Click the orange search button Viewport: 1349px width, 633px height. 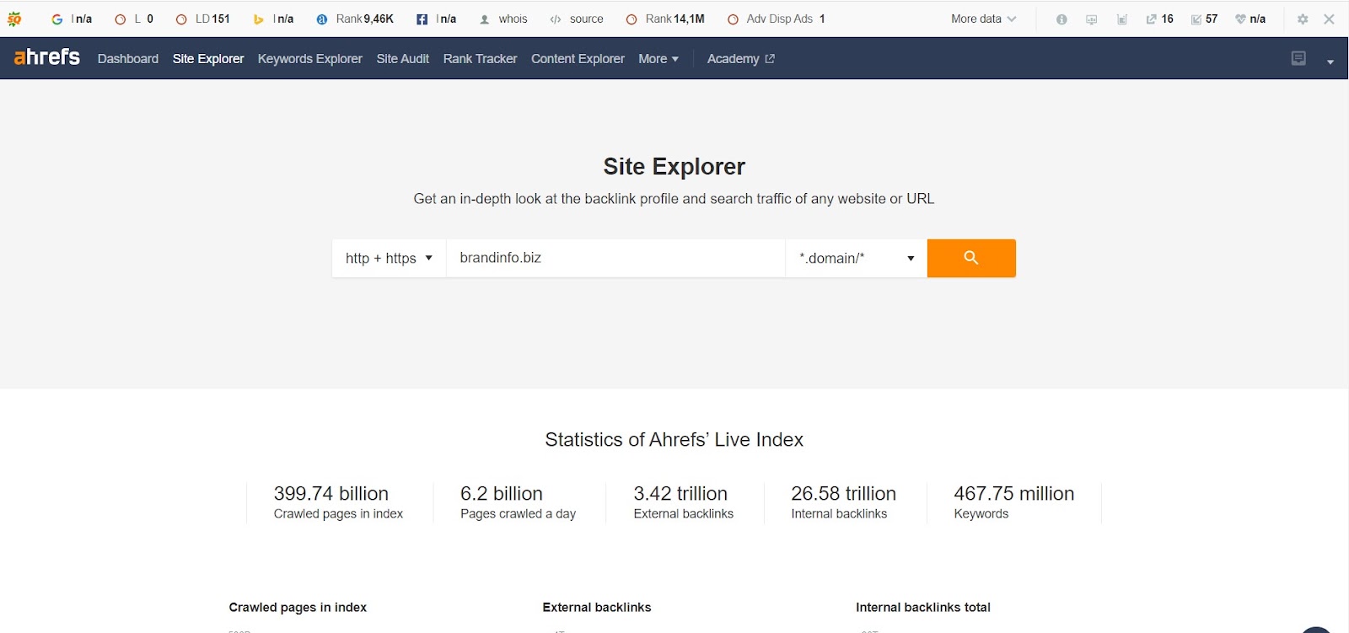[971, 258]
